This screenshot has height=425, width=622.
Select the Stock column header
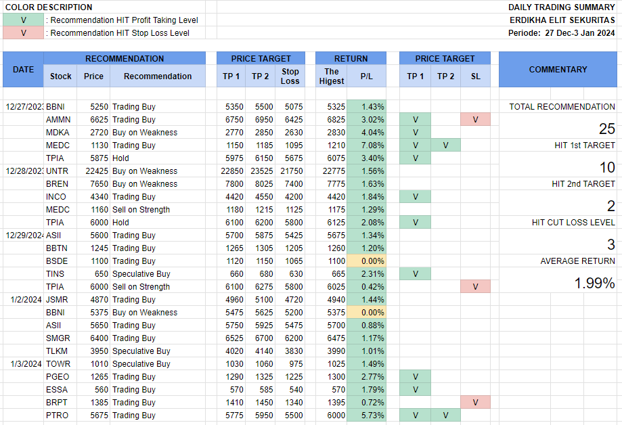point(60,76)
